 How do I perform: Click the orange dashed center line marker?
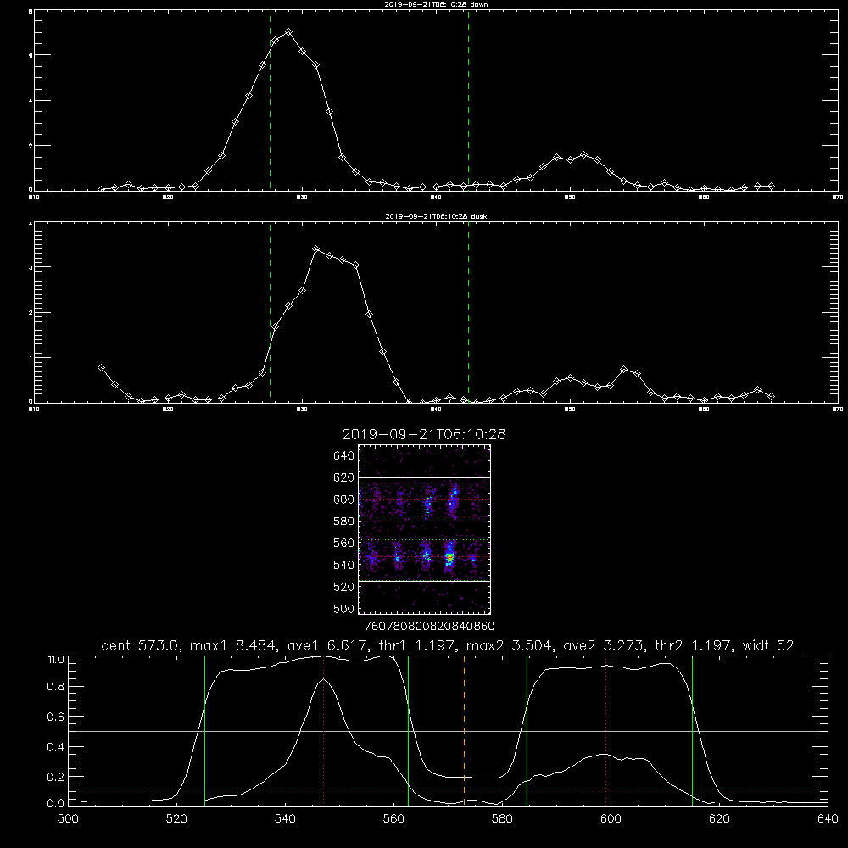[464, 731]
